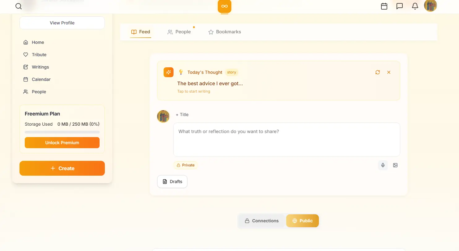This screenshot has width=459, height=251.
Task: Dismiss Today's Thought with the X icon
Action: [389, 72]
